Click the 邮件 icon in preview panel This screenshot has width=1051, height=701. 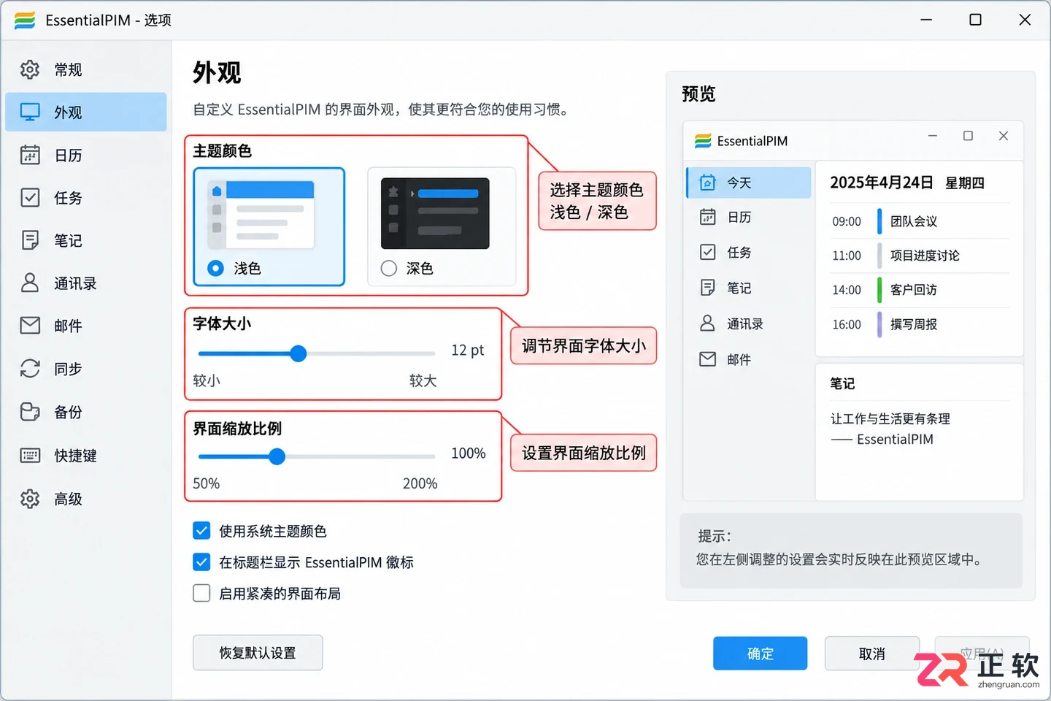click(707, 359)
